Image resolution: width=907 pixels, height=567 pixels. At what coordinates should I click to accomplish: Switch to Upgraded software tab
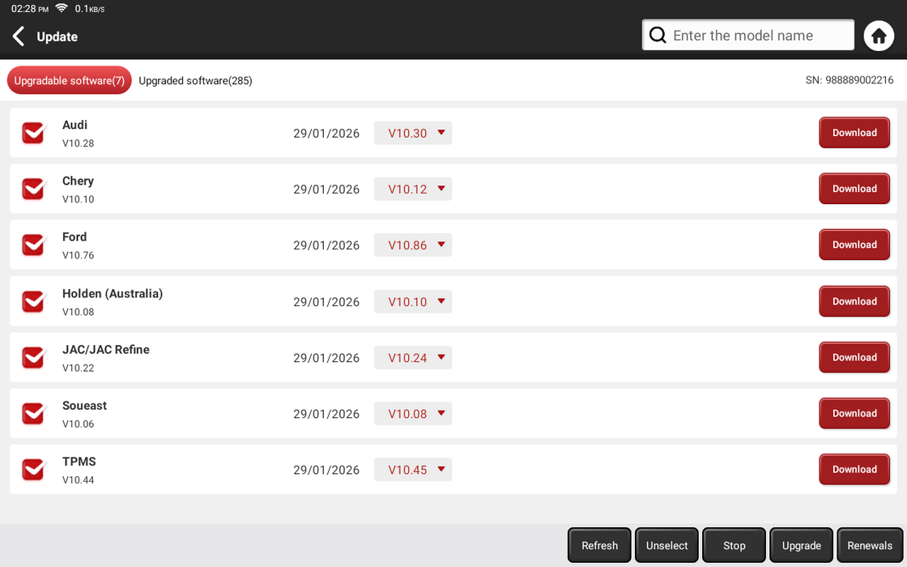[x=195, y=81]
